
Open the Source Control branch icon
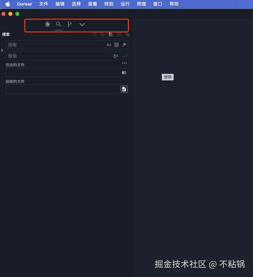[x=70, y=24]
